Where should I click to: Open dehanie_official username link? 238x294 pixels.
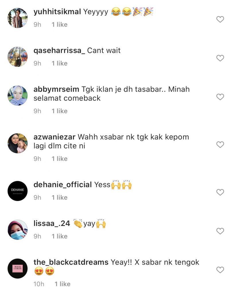coord(63,185)
